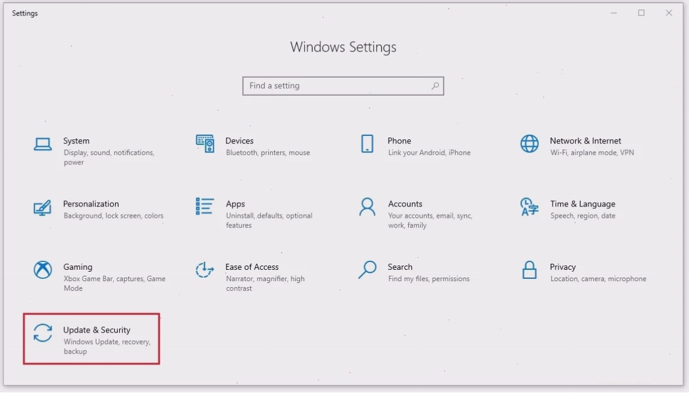689x393 pixels.
Task: Click 'Find my files, permissions' description
Action: (429, 279)
